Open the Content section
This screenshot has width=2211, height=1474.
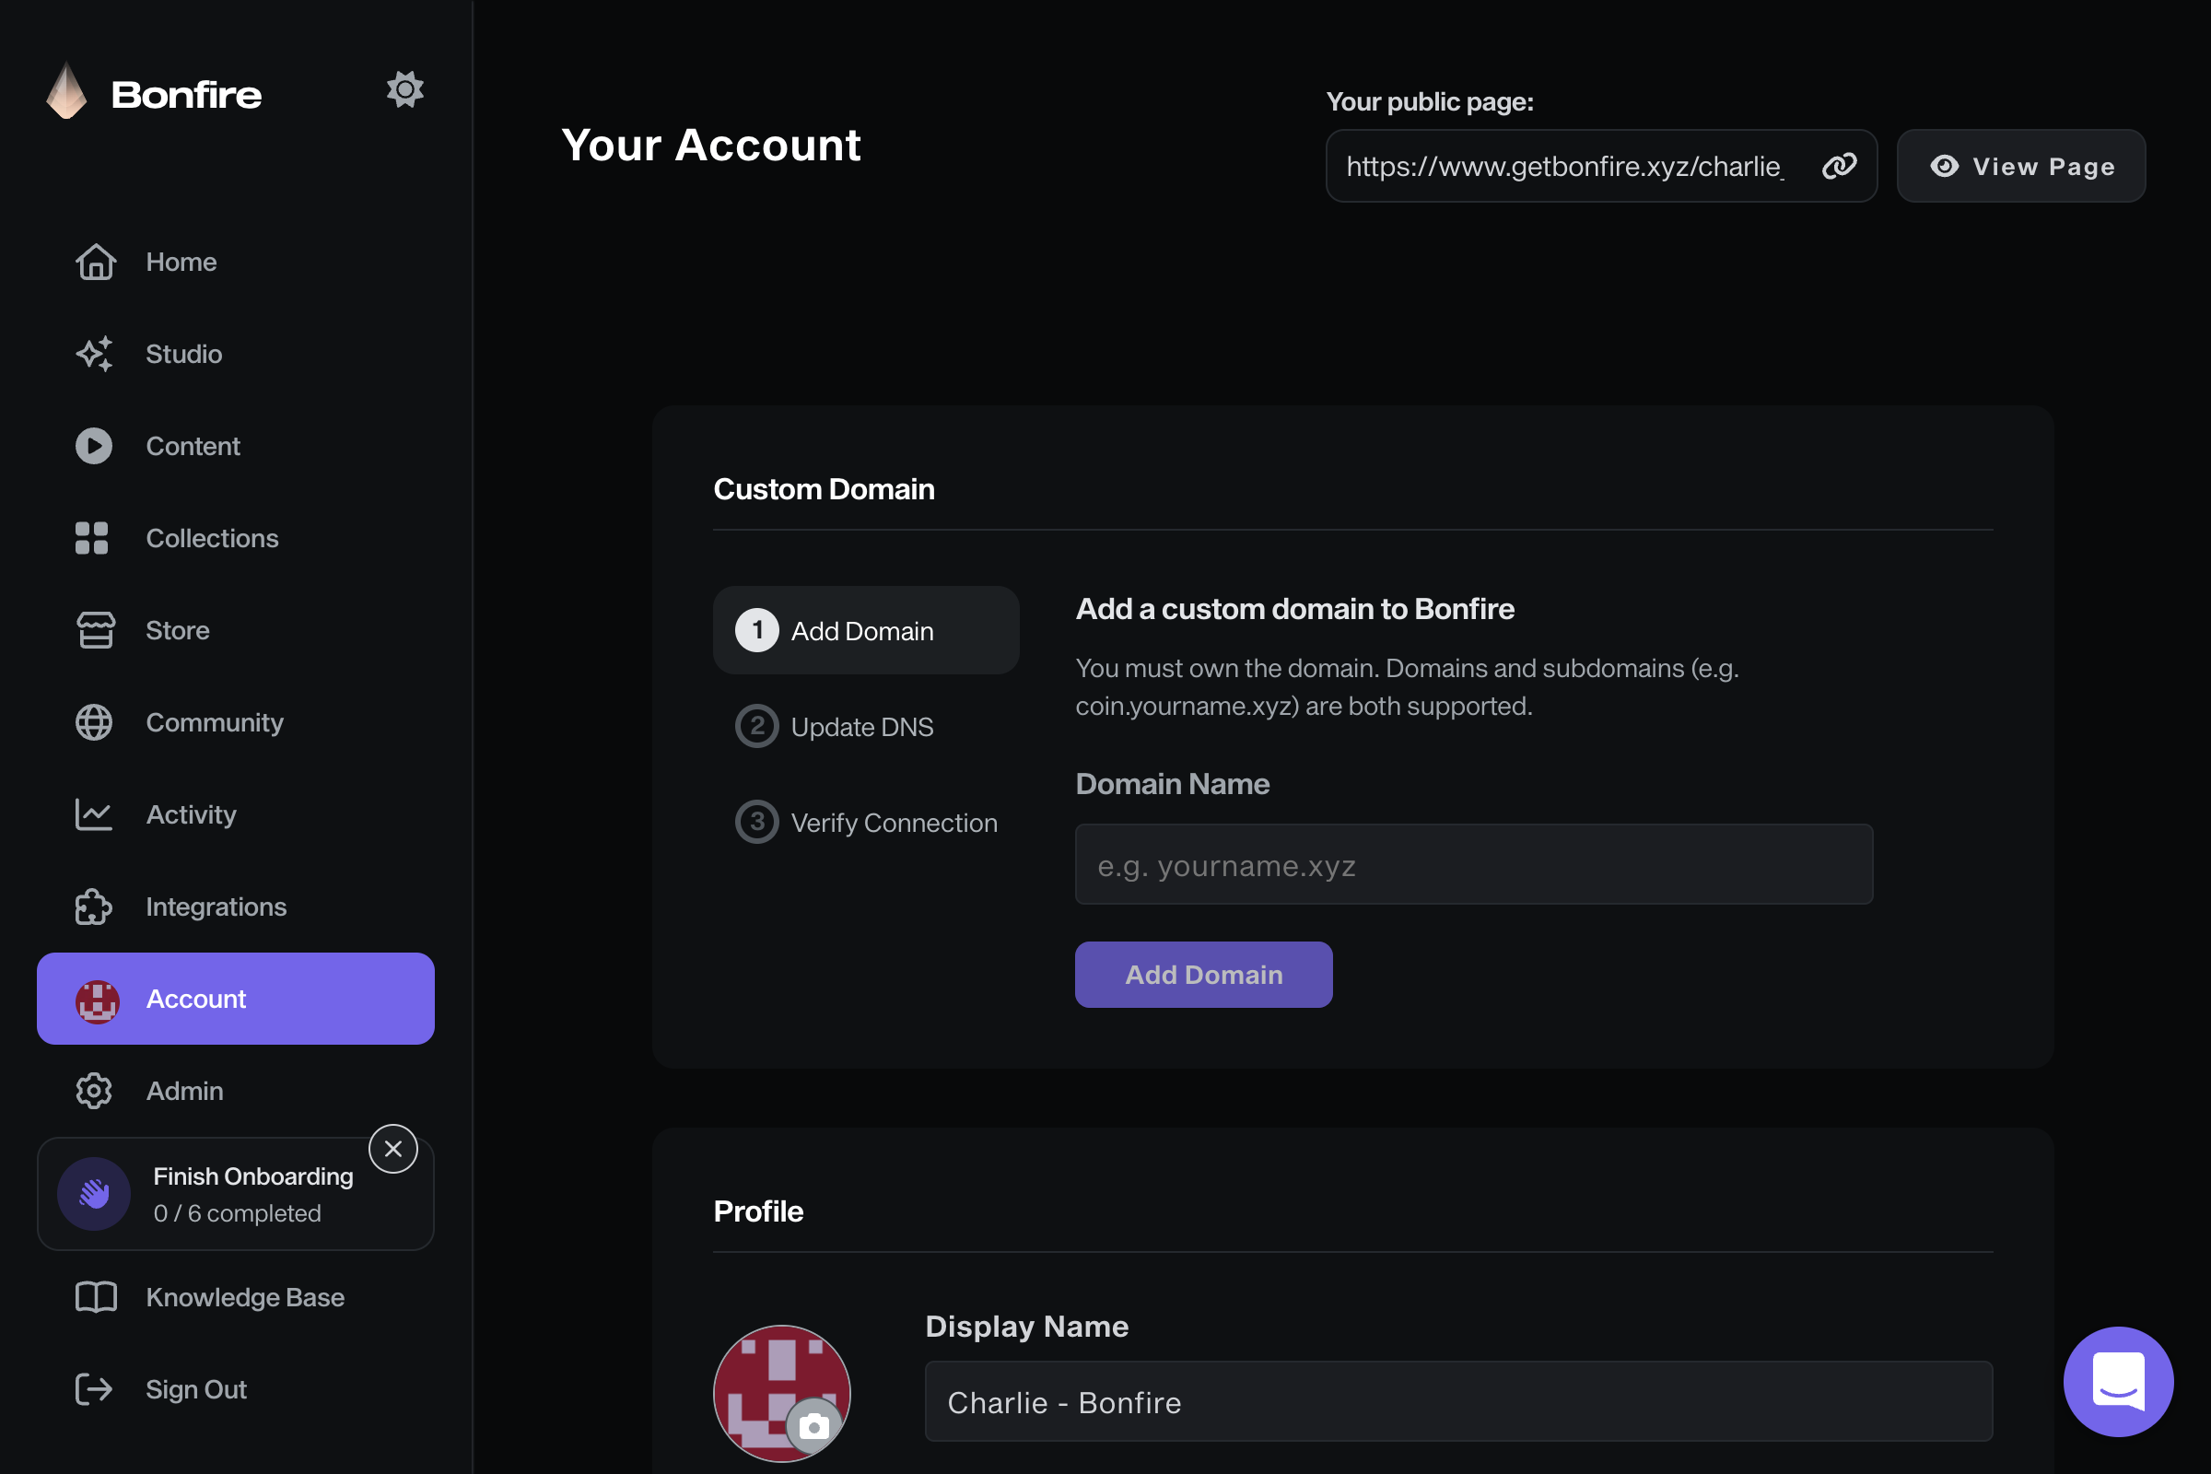(x=235, y=446)
